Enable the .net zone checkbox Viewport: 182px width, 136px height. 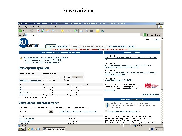coord(50,80)
